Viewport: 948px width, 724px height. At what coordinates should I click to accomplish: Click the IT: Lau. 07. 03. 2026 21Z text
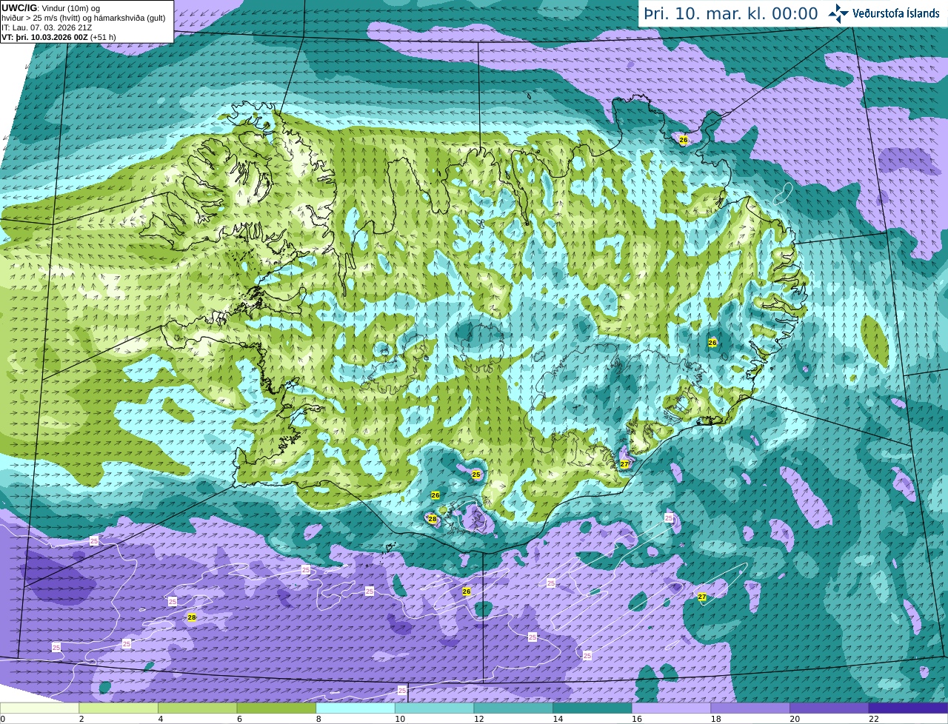point(47,27)
